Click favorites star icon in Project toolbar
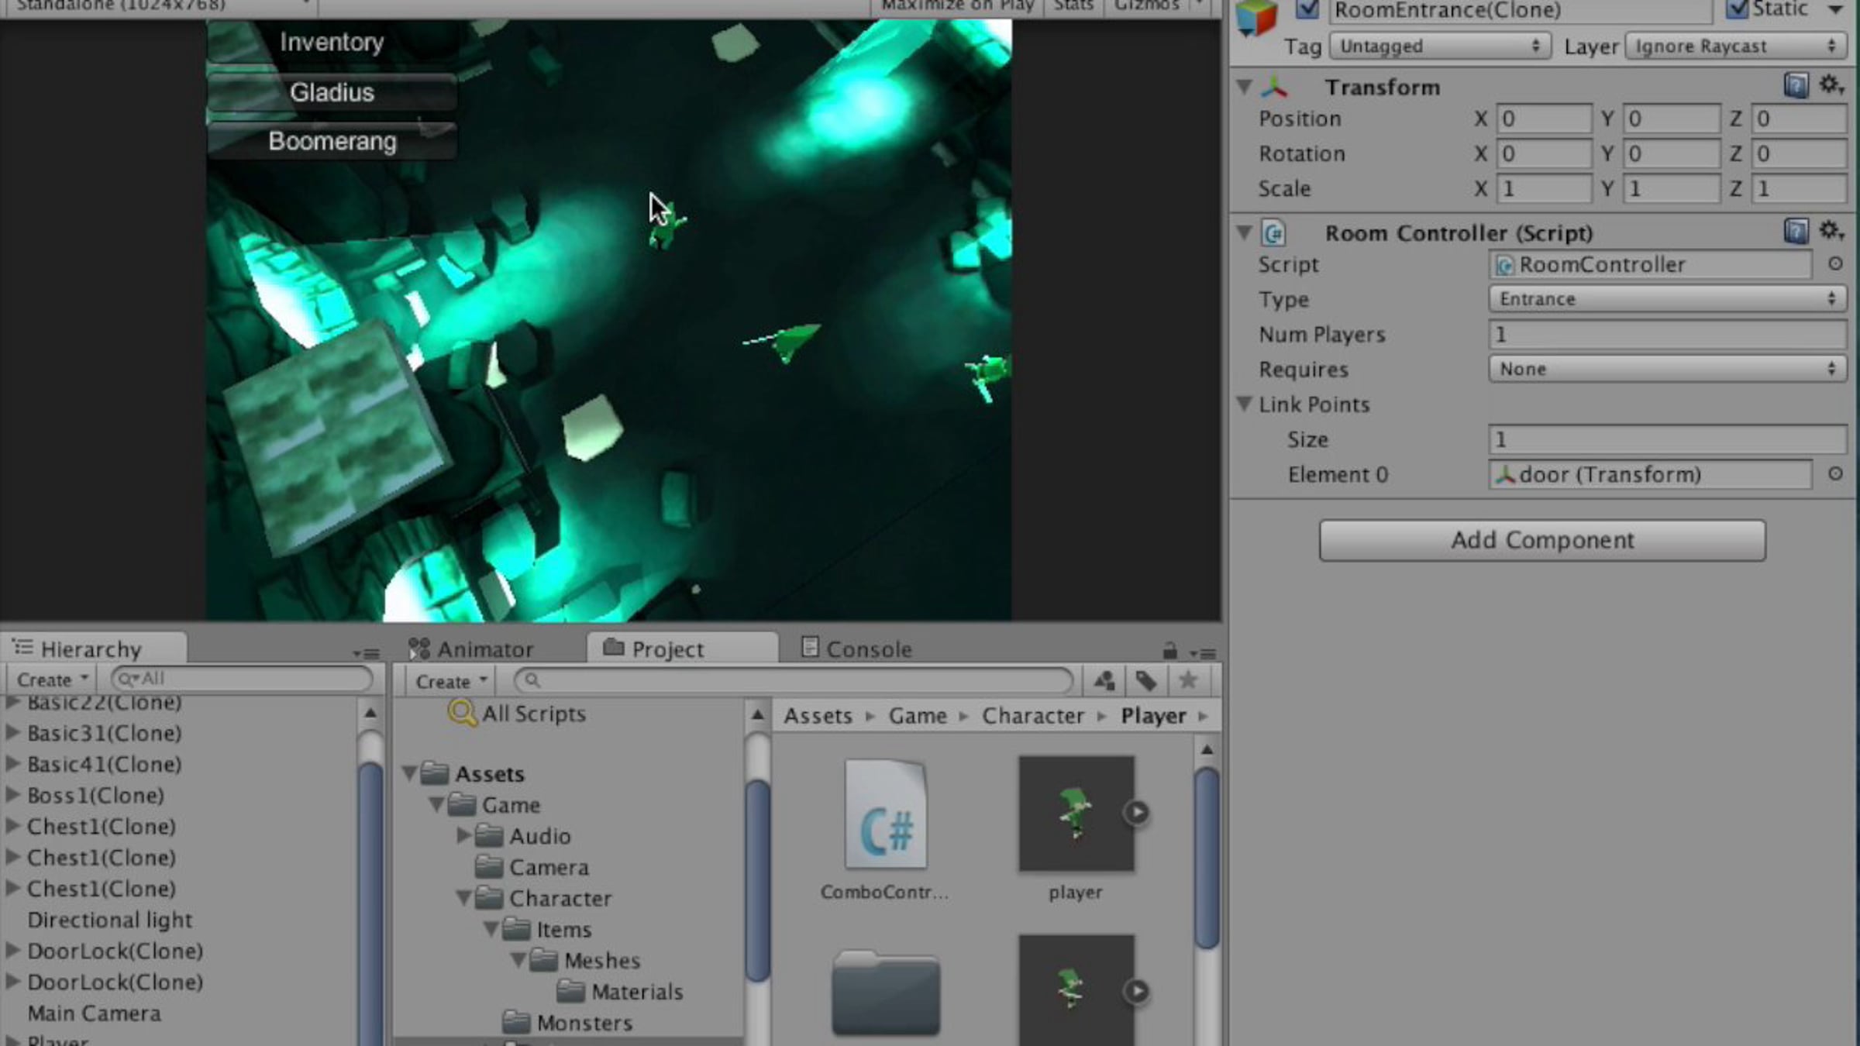1860x1046 pixels. 1187,681
